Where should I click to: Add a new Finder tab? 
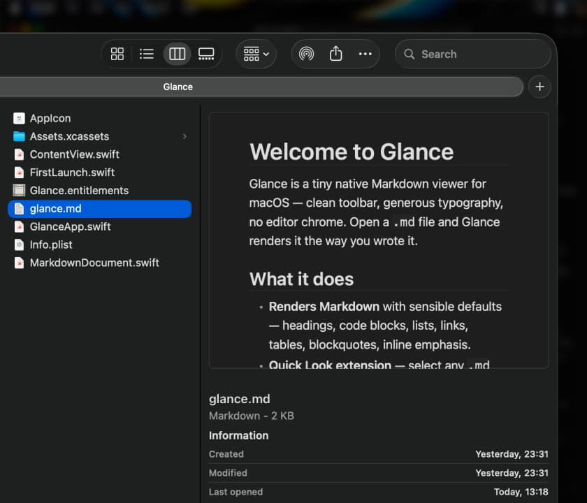click(x=539, y=87)
